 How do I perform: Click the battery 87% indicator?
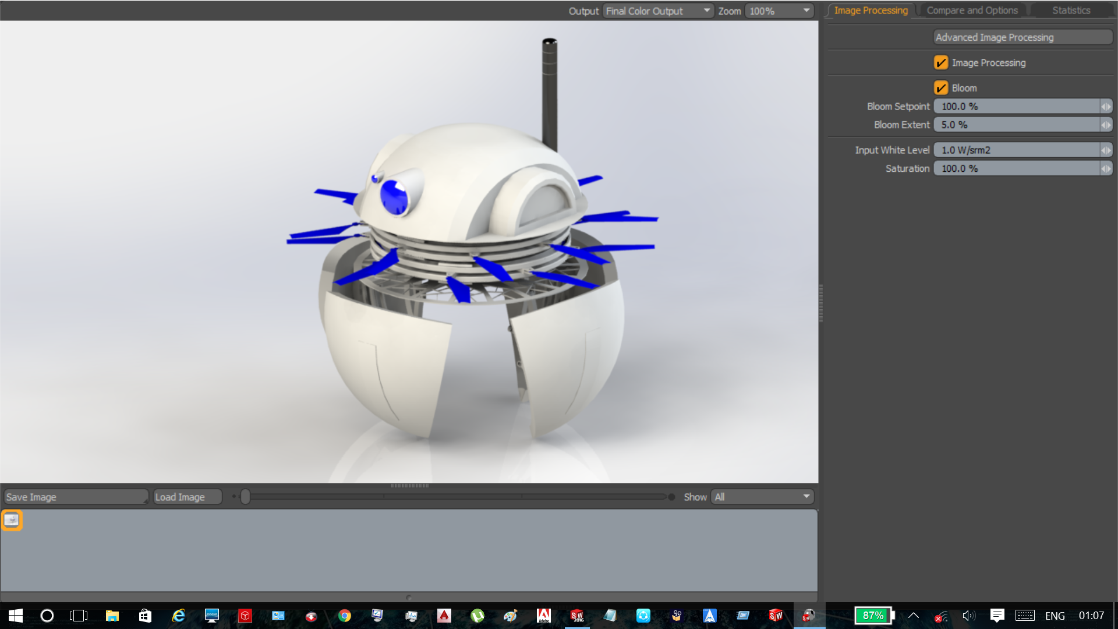875,616
